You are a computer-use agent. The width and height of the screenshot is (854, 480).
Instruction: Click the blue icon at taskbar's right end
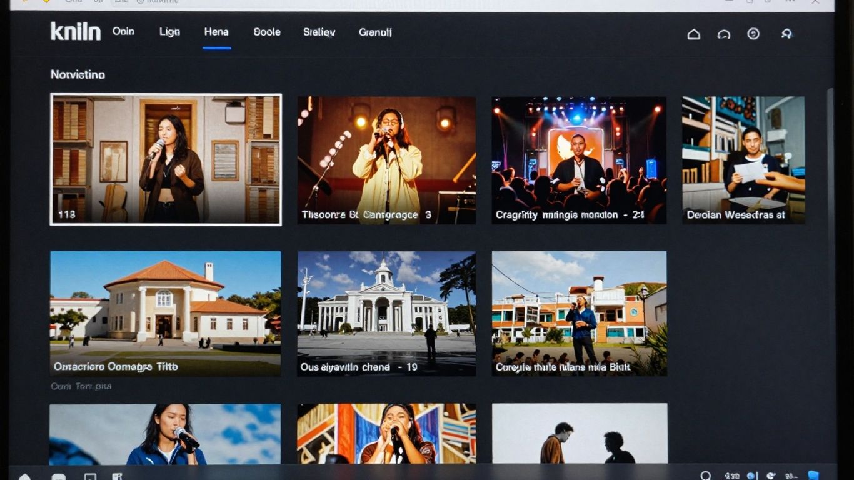[813, 476]
